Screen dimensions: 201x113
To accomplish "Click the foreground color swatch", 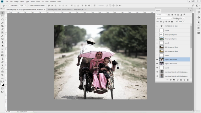I will pyautogui.click(x=2, y=84).
